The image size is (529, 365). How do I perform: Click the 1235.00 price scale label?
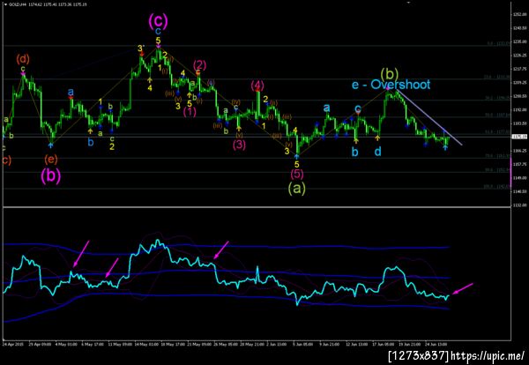point(520,41)
